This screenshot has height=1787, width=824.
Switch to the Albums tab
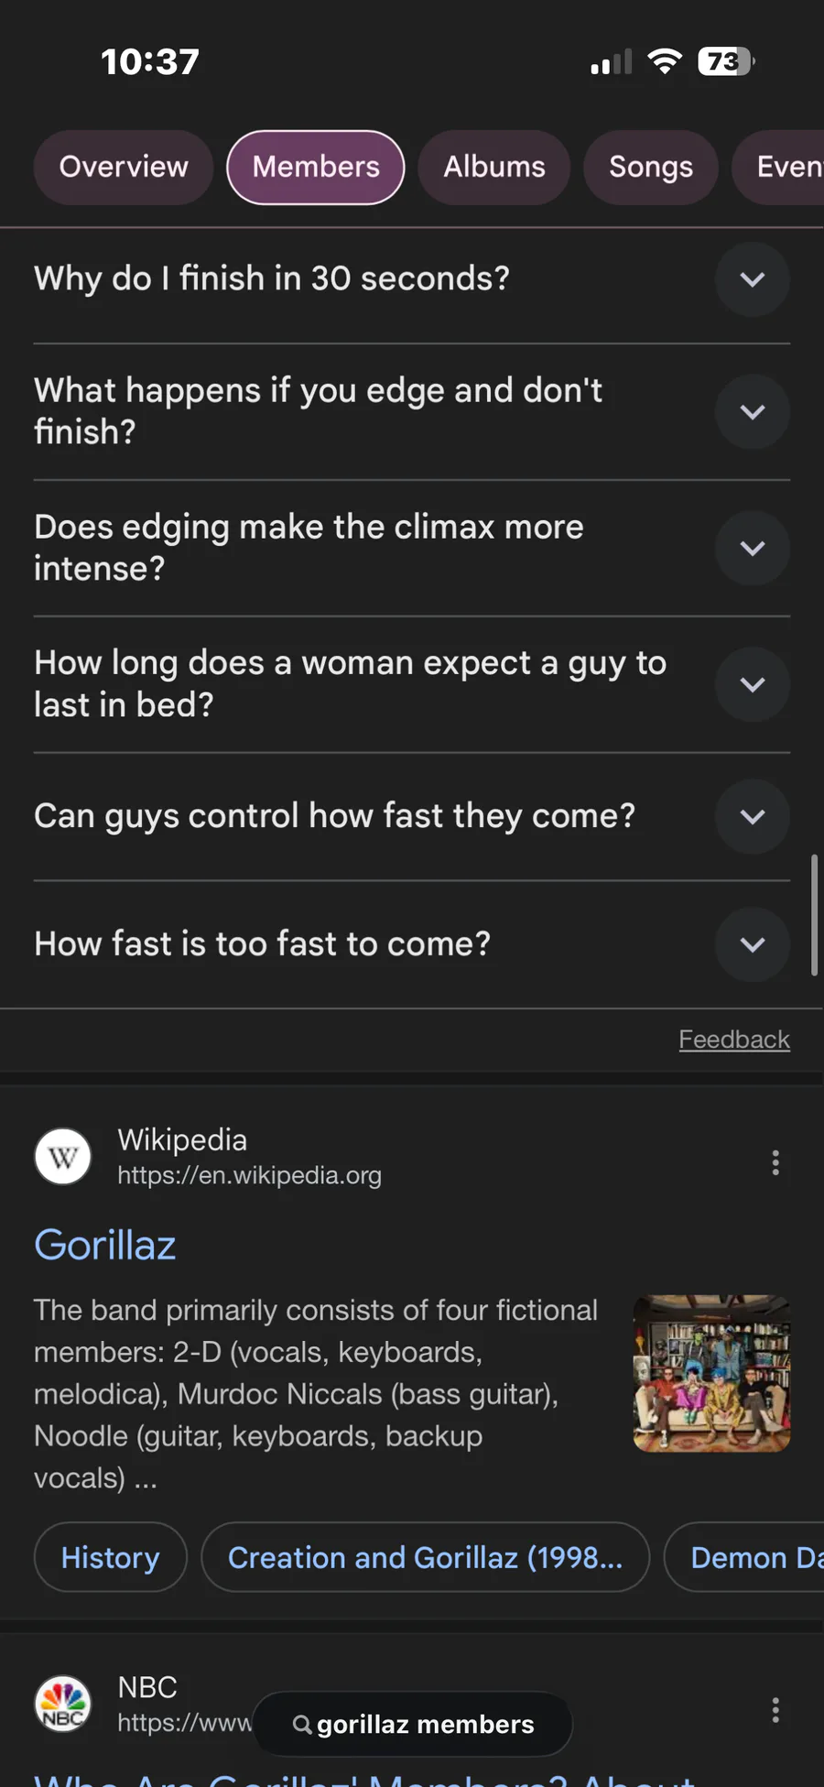[x=494, y=167]
